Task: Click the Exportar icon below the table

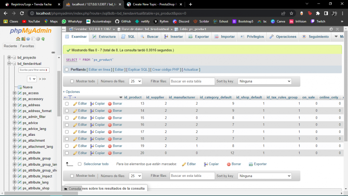Action: pyautogui.click(x=251, y=164)
